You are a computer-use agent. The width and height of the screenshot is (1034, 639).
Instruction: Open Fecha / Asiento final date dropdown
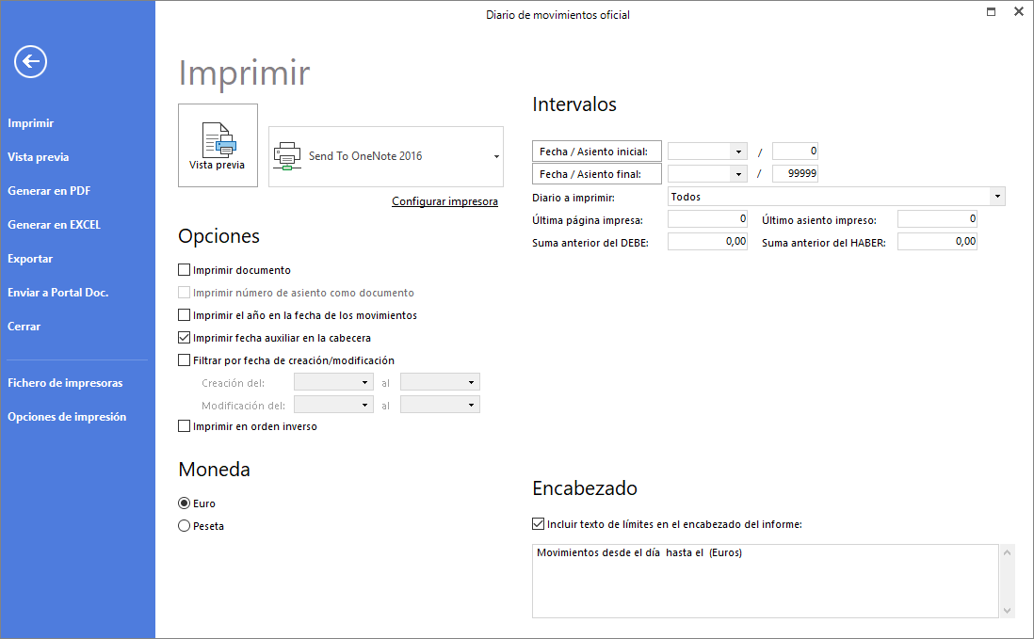pos(738,174)
